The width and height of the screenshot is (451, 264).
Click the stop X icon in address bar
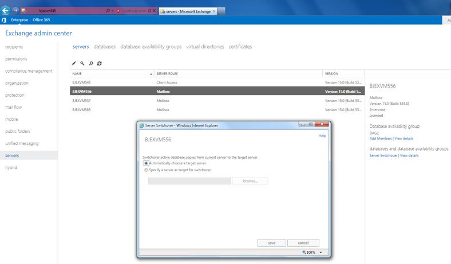[154, 11]
